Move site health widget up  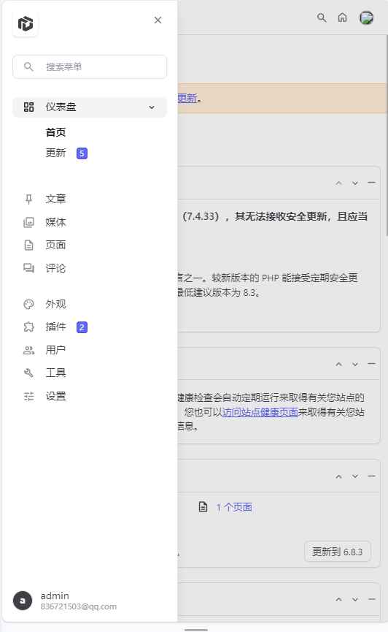point(339,364)
